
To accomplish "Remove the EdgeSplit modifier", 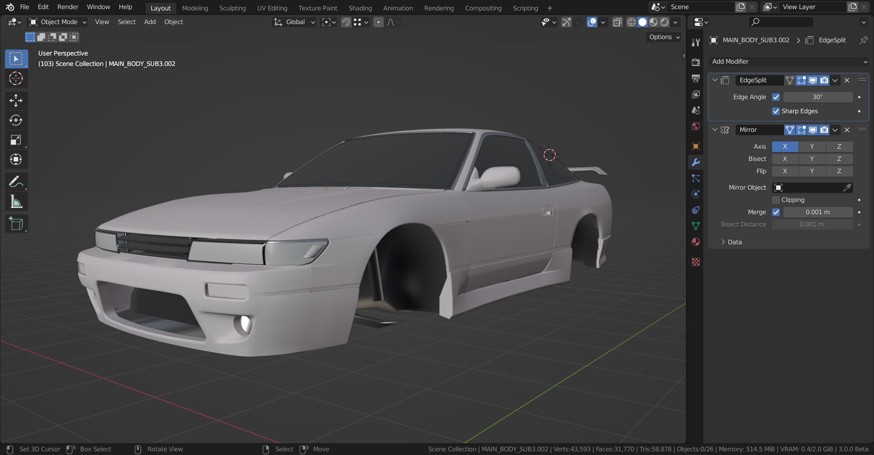I will pos(847,81).
